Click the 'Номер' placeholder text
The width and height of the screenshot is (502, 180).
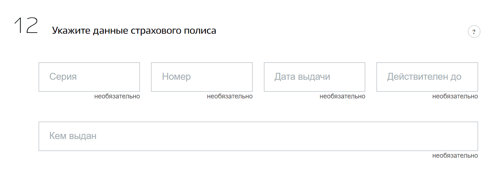point(176,77)
